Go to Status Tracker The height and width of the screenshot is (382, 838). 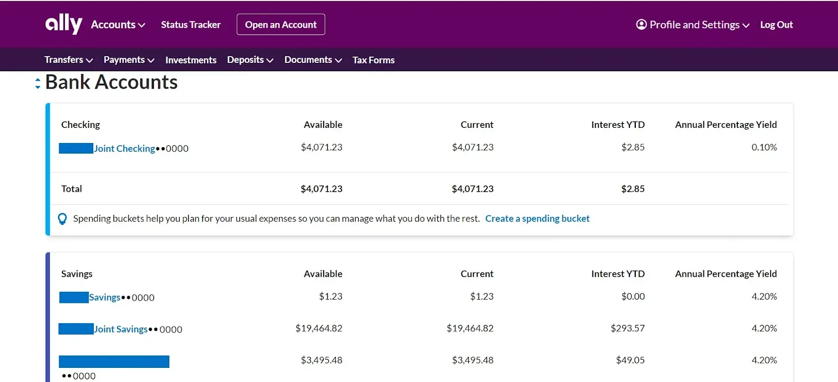tap(191, 25)
